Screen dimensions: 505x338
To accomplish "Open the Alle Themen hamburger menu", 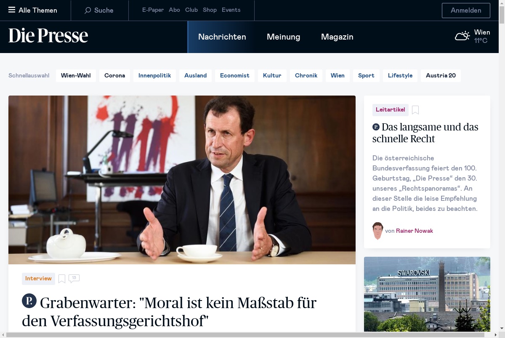I will (12, 10).
